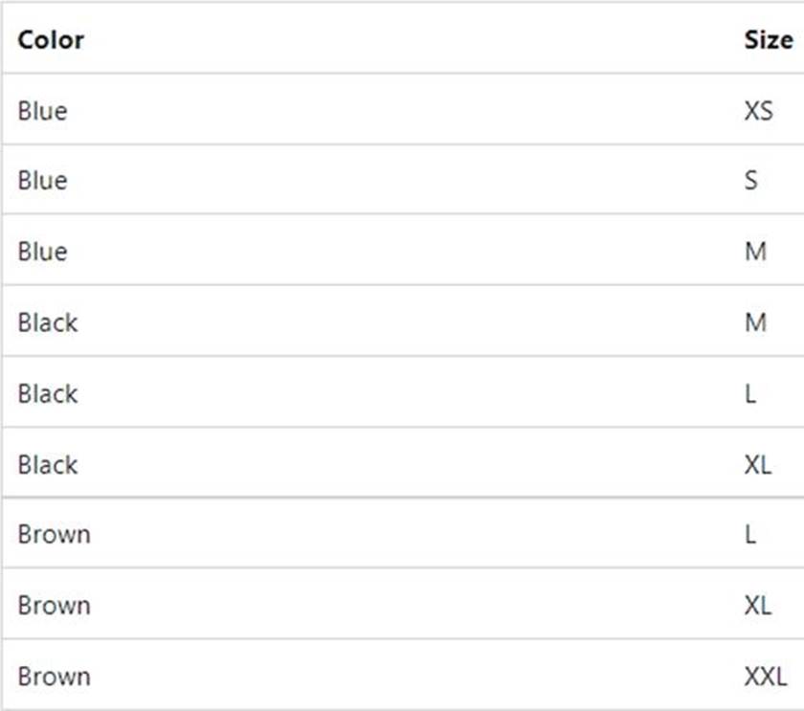
Task: Click the Brown cell beside size XXL
Action: click(x=54, y=676)
